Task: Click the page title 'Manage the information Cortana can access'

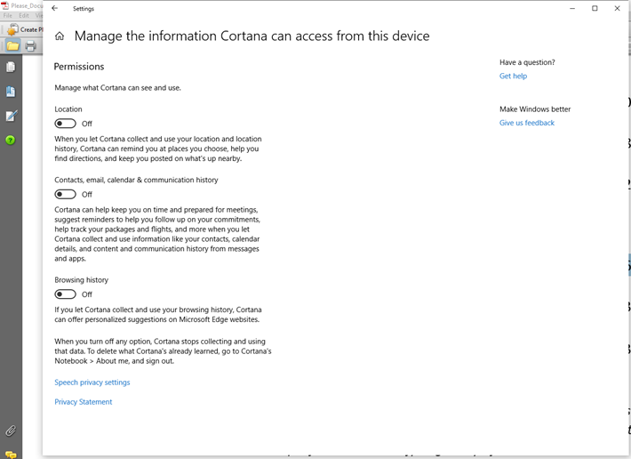Action: coord(252,36)
